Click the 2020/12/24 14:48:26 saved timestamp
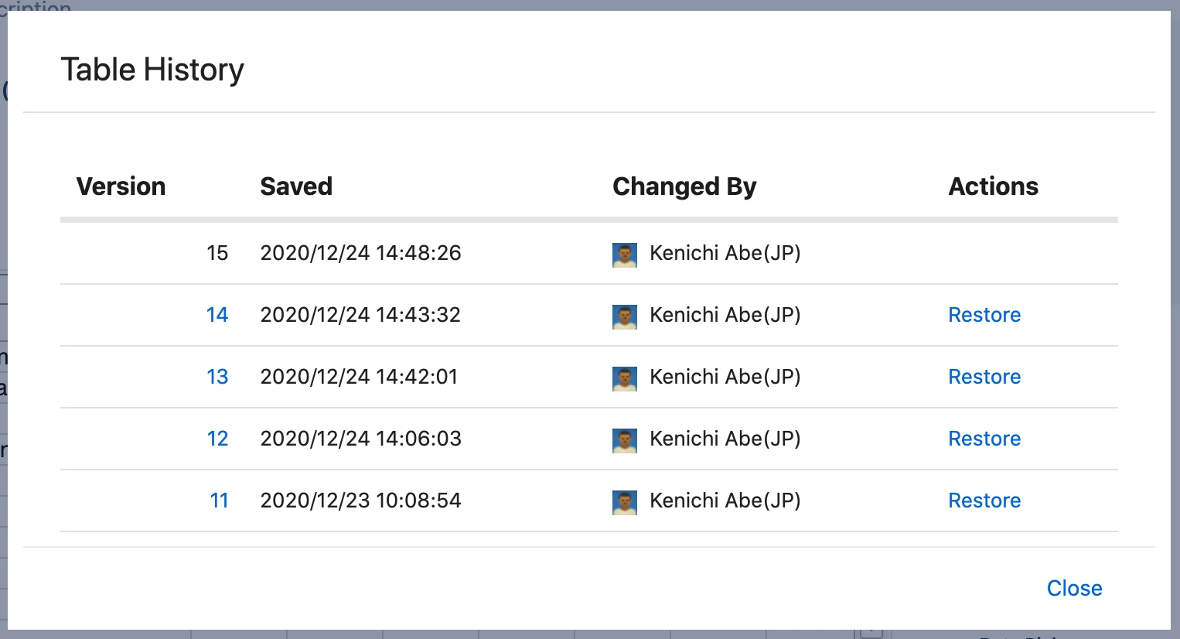Image resolution: width=1180 pixels, height=639 pixels. pos(360,253)
